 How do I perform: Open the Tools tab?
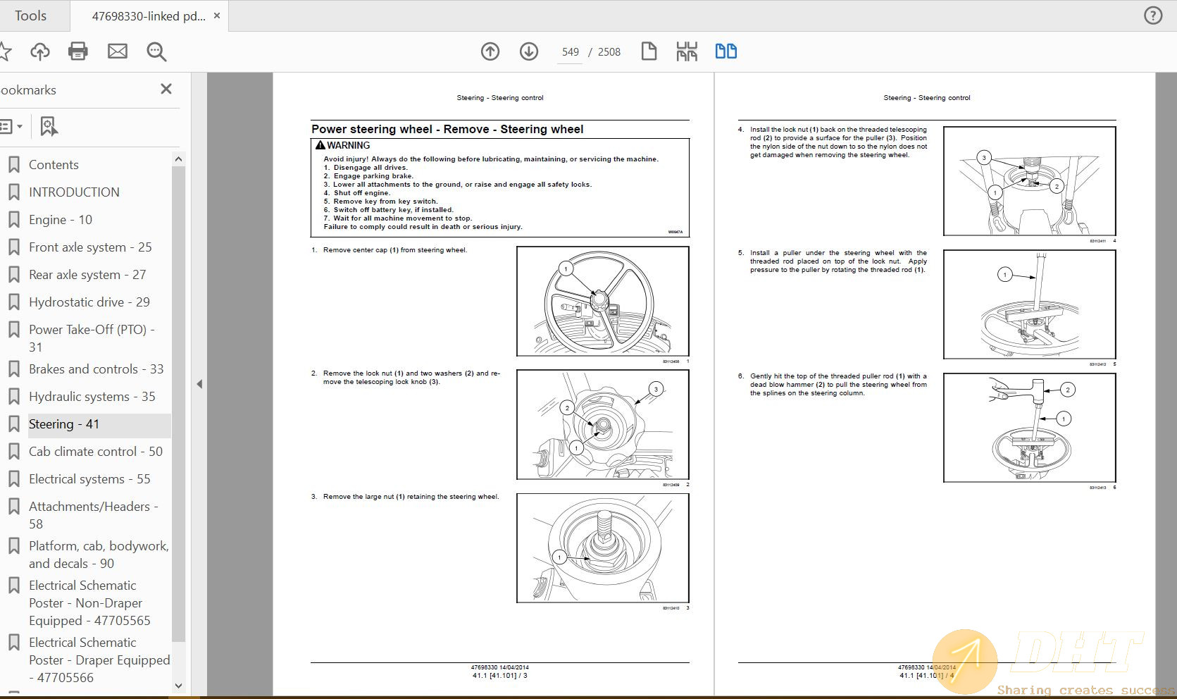pyautogui.click(x=30, y=16)
